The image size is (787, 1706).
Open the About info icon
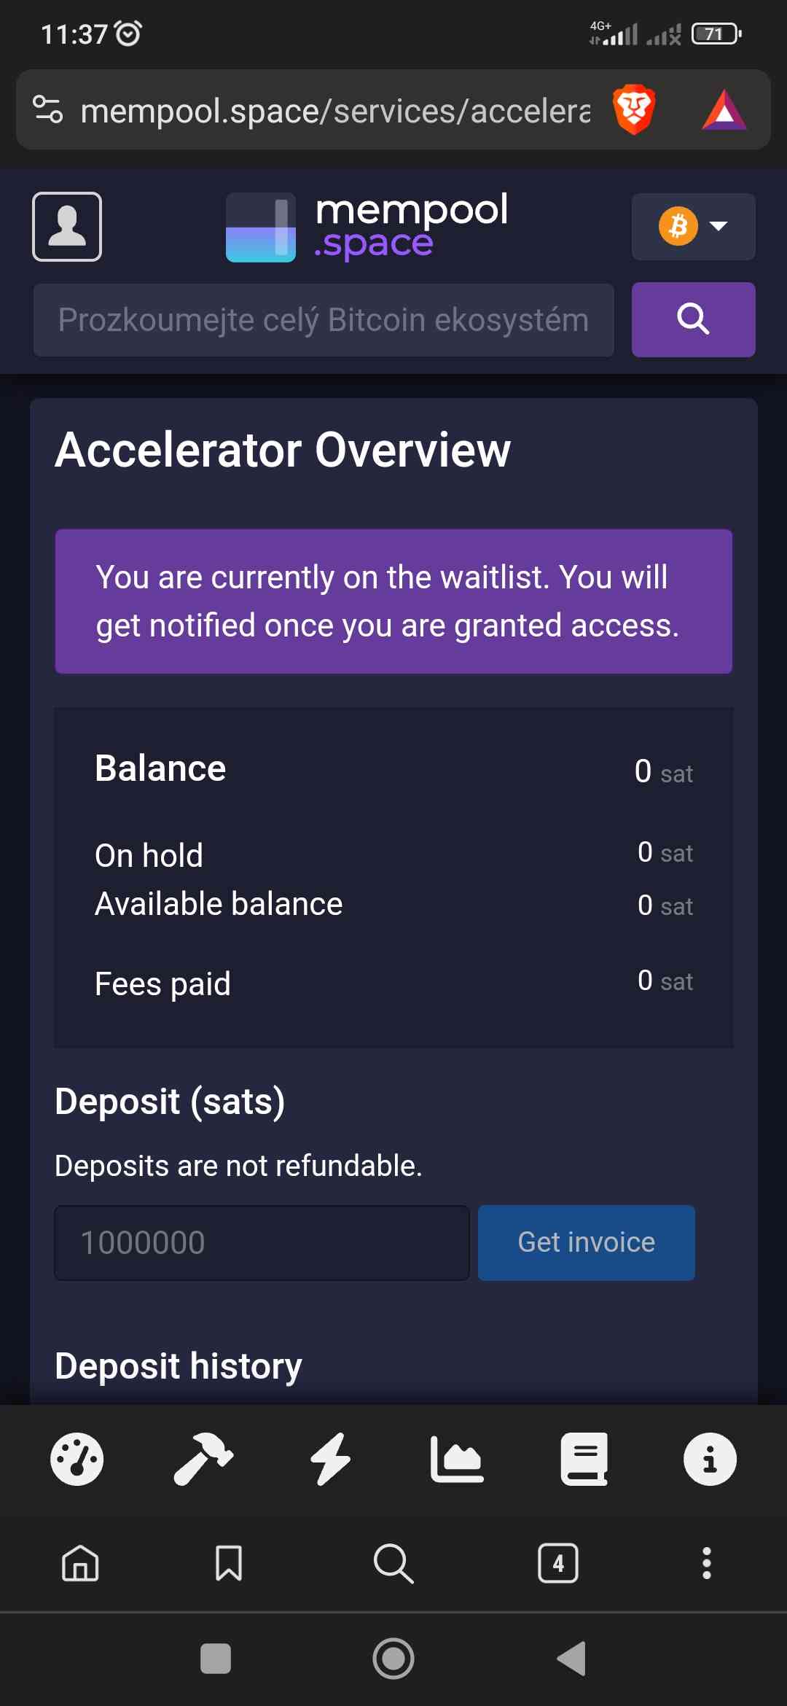point(710,1459)
